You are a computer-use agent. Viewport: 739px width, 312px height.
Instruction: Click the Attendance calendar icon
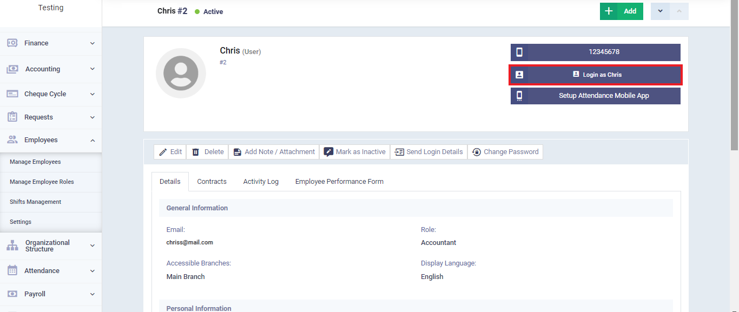click(12, 270)
